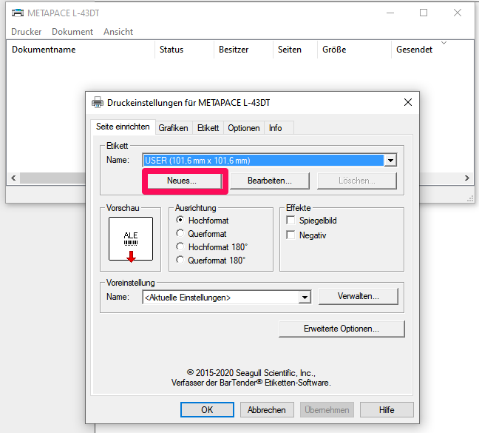The image size is (479, 433).
Task: Enable the Spiegelbild checkbox
Action: point(291,220)
